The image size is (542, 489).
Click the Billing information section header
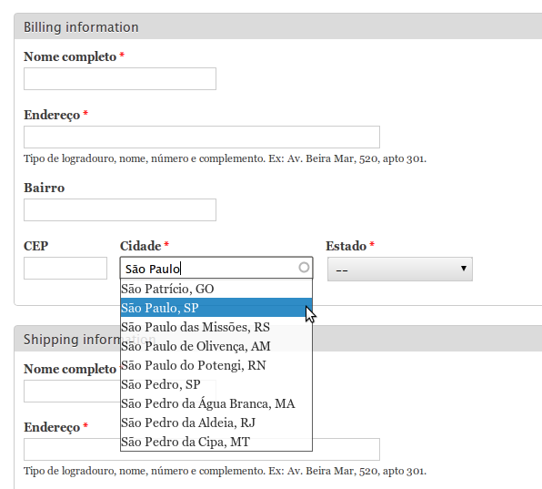pyautogui.click(x=278, y=26)
